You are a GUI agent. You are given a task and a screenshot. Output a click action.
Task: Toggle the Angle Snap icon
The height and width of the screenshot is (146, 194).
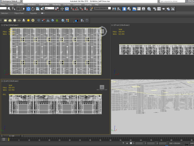pos(77,9)
